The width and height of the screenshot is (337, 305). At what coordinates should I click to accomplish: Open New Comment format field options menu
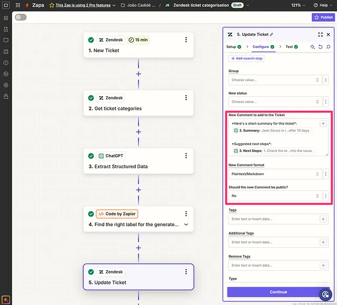tap(325, 174)
